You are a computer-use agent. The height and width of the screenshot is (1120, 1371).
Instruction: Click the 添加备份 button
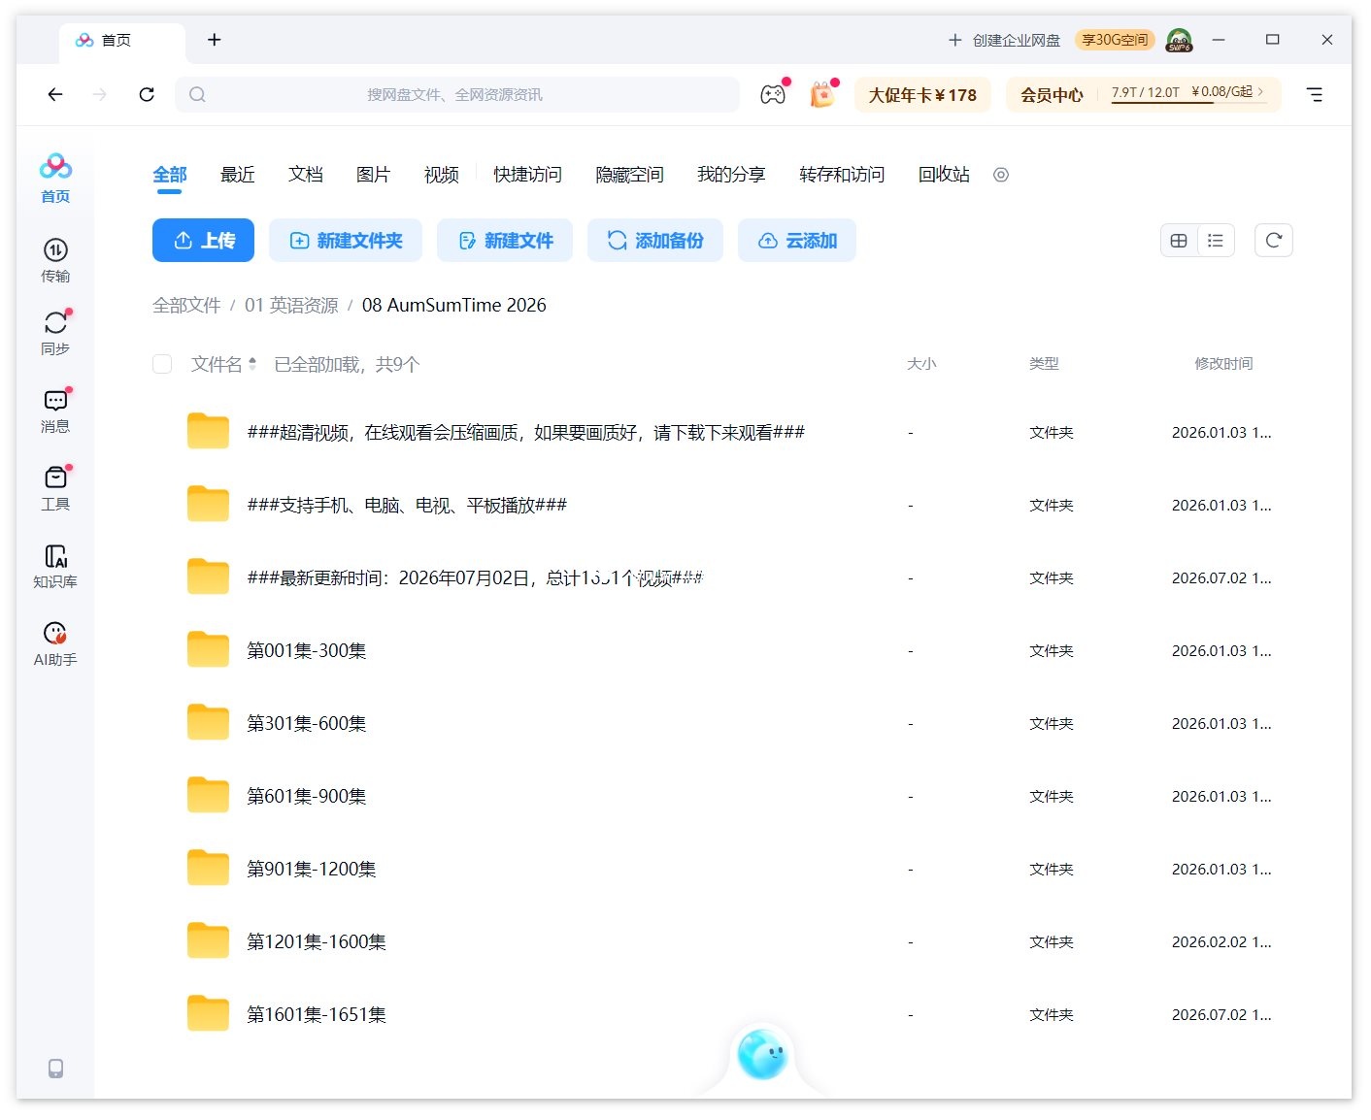pyautogui.click(x=655, y=241)
